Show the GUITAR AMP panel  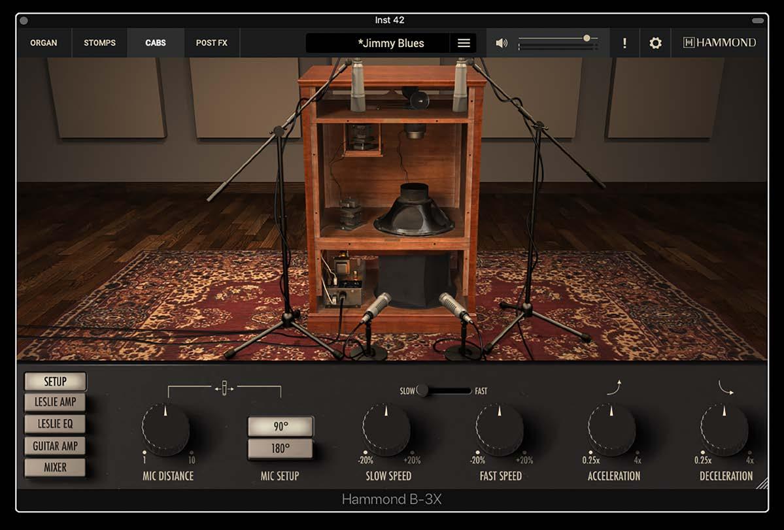coord(55,446)
